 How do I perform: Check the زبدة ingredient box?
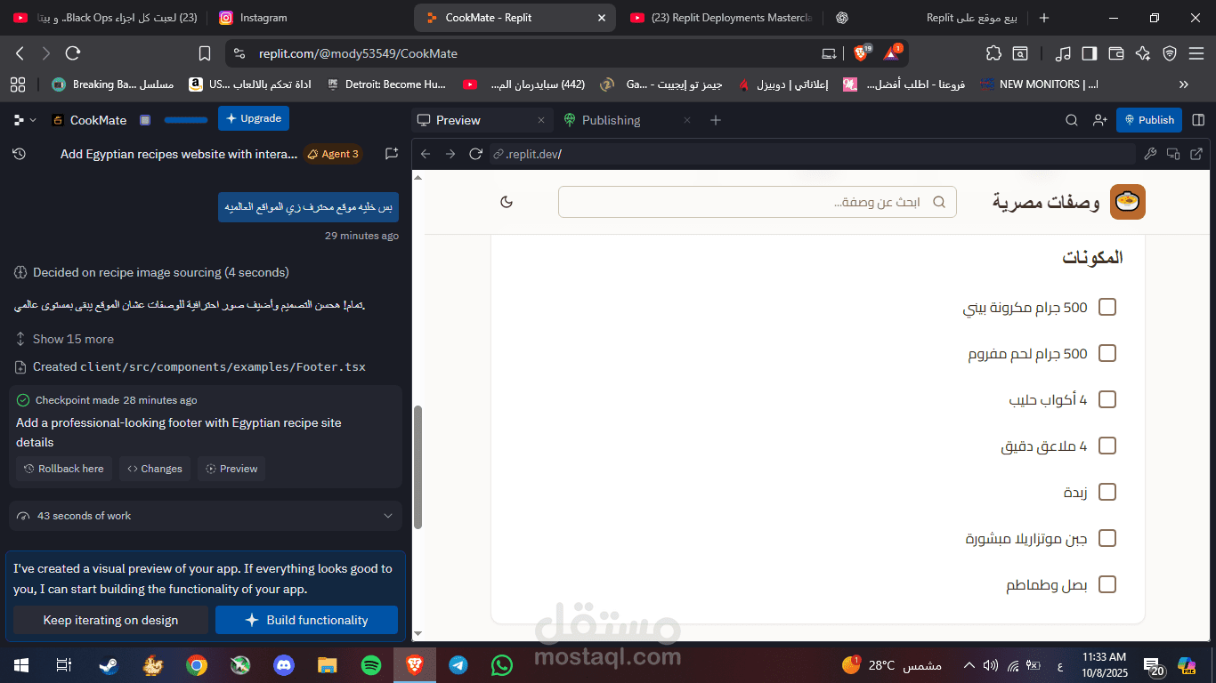(1107, 492)
